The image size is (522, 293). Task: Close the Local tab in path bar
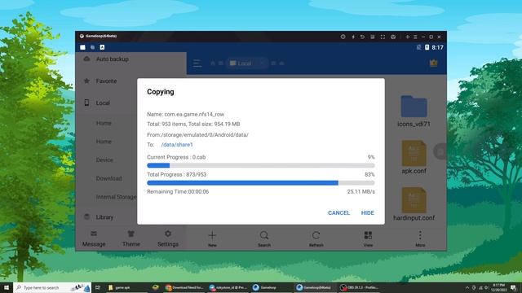263,63
